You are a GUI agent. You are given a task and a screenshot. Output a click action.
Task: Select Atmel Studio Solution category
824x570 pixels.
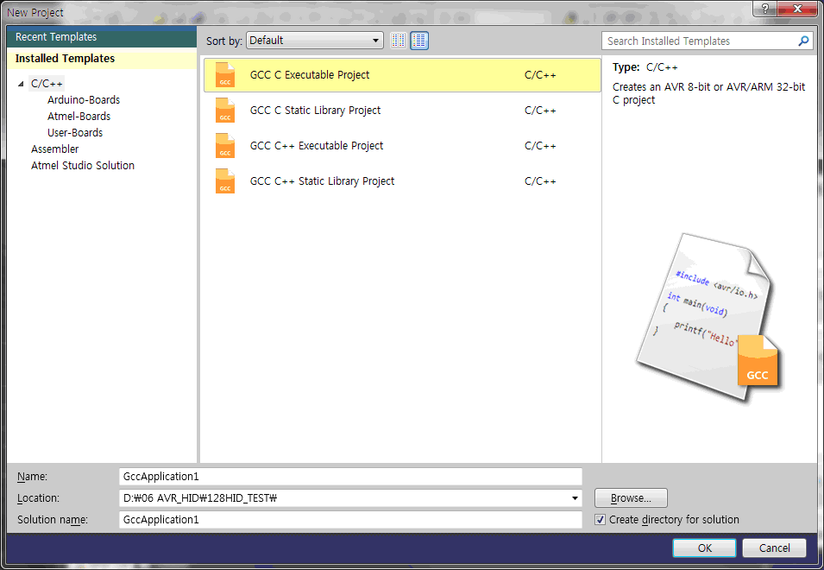point(83,166)
